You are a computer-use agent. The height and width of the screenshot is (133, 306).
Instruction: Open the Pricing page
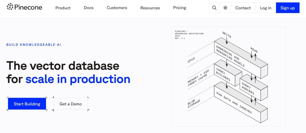pyautogui.click(x=180, y=8)
